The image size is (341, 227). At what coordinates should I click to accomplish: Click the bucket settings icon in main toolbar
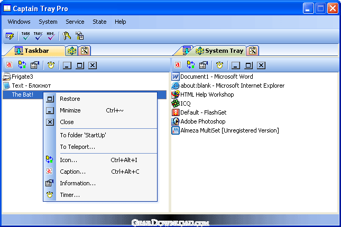coord(80,36)
